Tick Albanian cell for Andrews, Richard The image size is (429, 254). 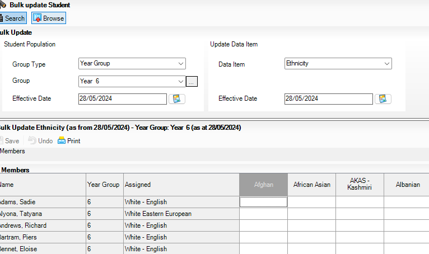(x=407, y=225)
